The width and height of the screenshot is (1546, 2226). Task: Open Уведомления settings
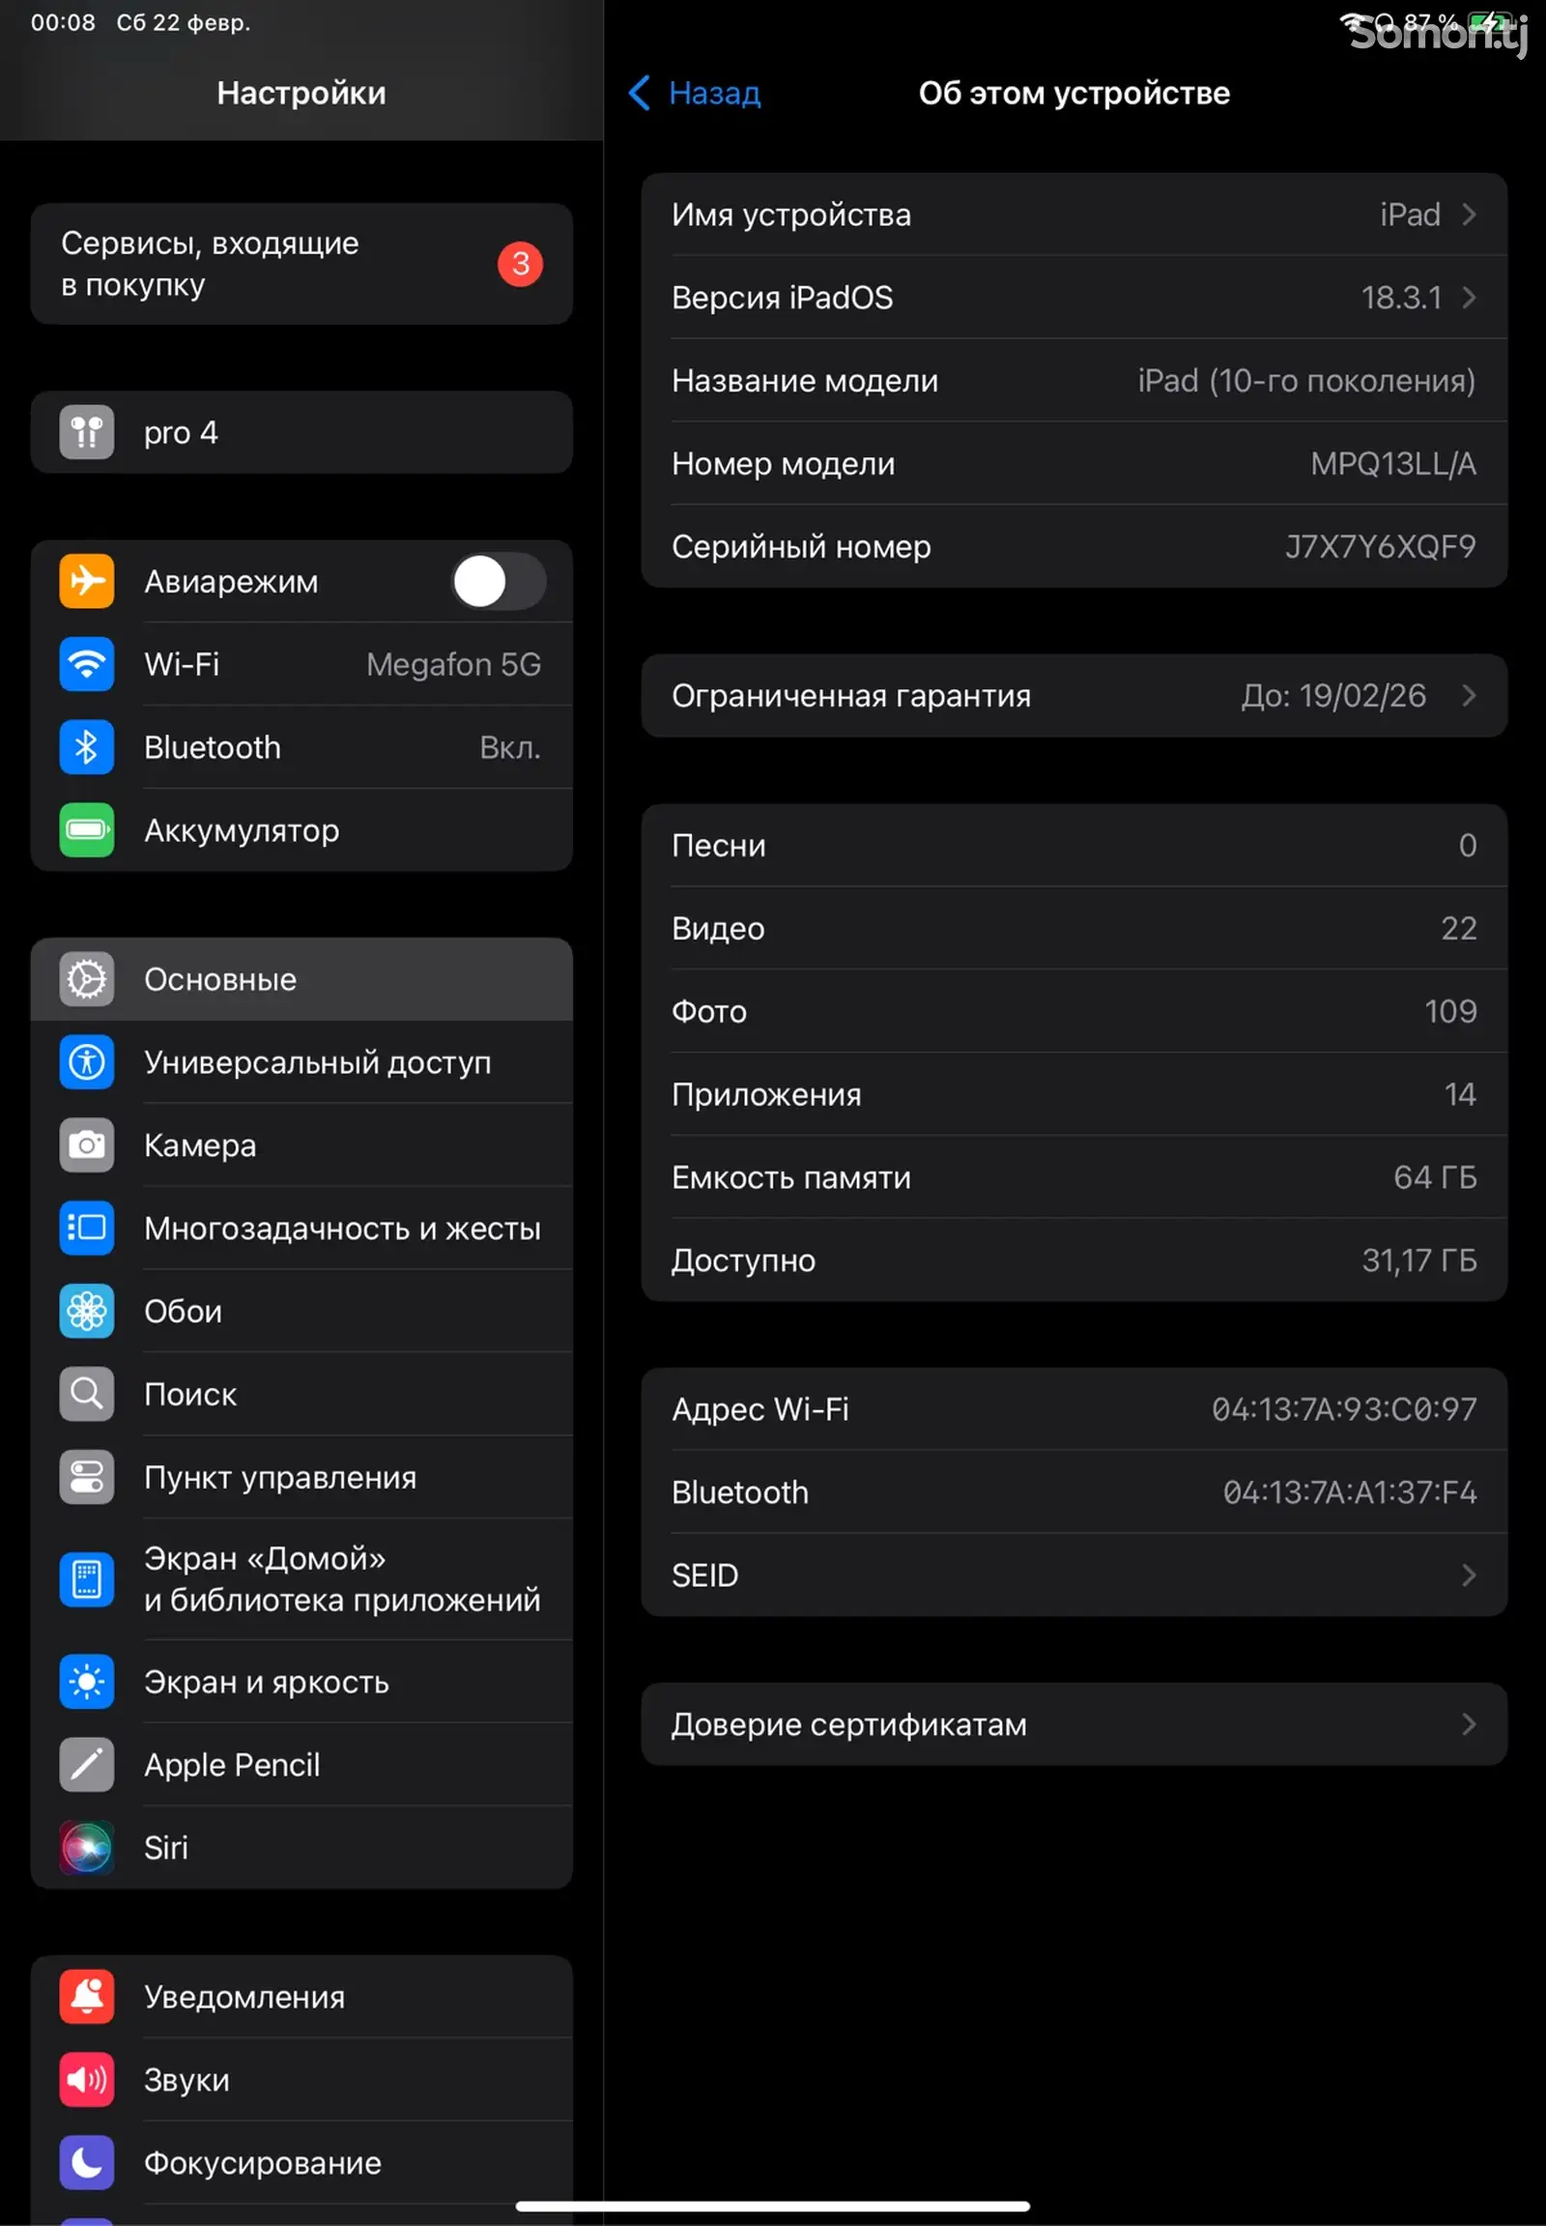click(x=301, y=1997)
